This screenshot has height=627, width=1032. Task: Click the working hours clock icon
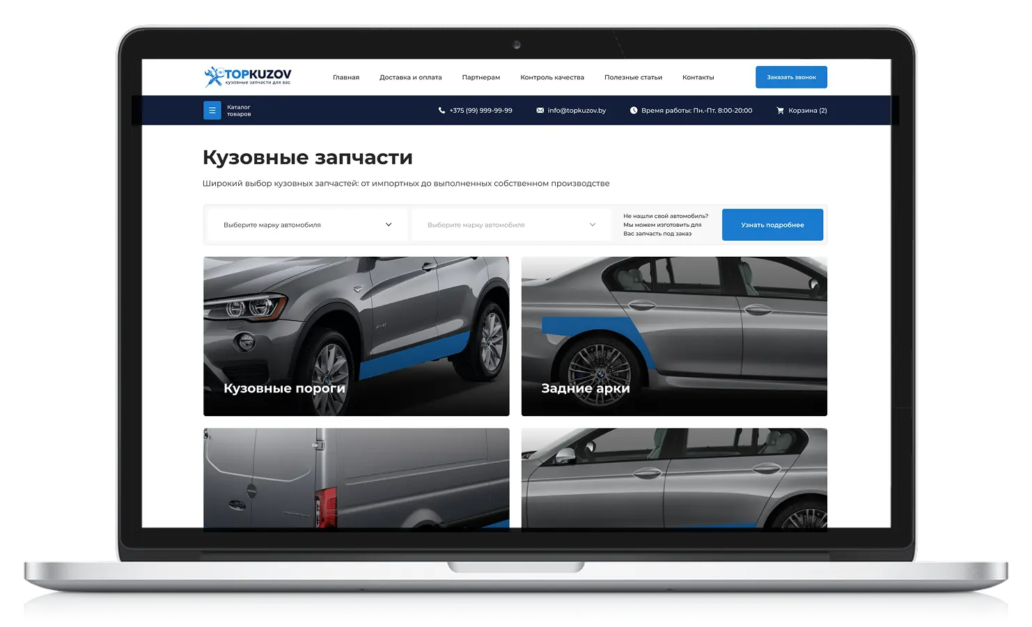point(634,111)
